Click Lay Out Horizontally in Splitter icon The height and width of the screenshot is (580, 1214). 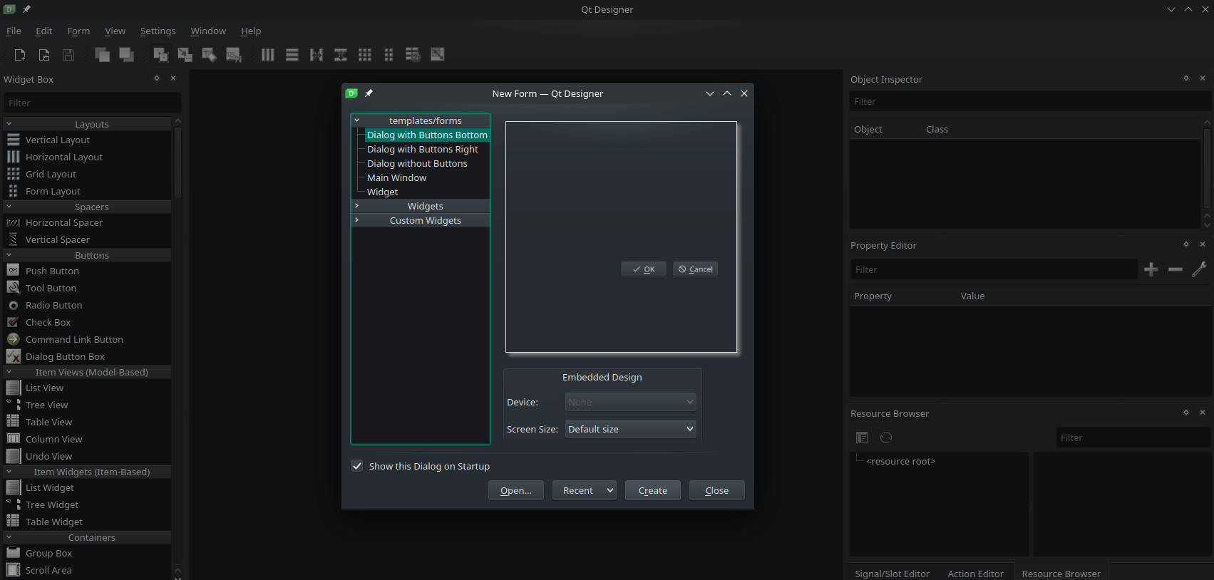click(317, 55)
